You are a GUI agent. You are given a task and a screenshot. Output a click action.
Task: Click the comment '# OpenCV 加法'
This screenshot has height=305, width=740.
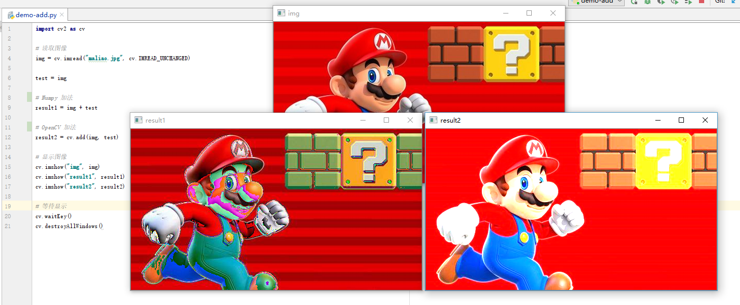pyautogui.click(x=56, y=127)
